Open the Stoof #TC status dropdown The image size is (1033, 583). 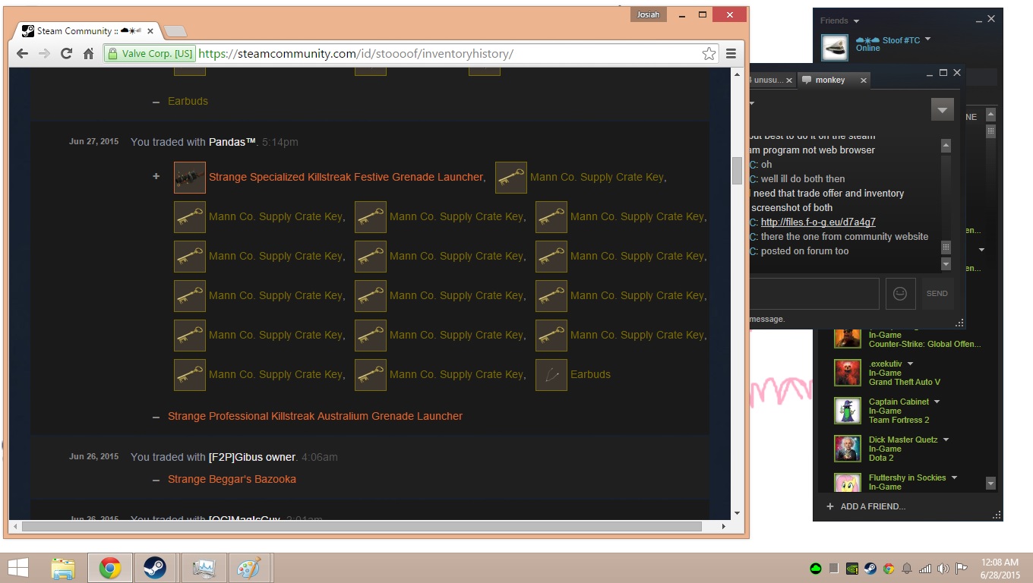coord(927,39)
